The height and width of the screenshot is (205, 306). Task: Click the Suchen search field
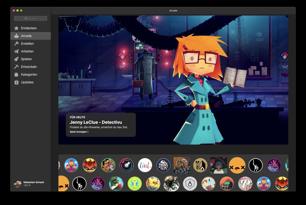pyautogui.click(x=31, y=18)
